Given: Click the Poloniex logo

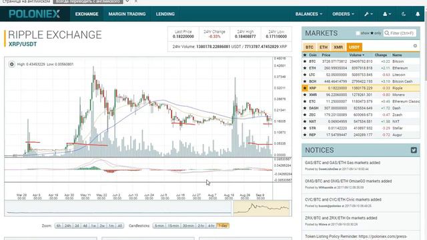Looking at the screenshot, I should coord(34,14).
